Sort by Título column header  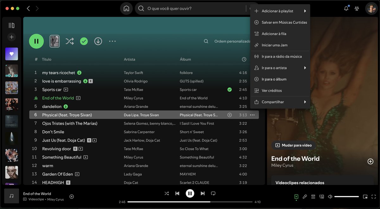[x=47, y=59]
